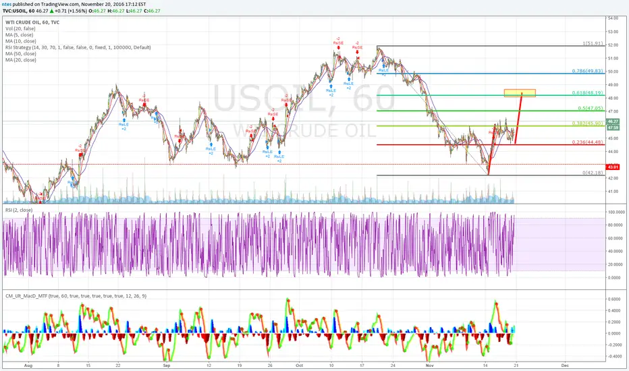Select the 'MA (5, close)' indicator legend
Viewport: 629px width, 371px height.
(x=20, y=35)
